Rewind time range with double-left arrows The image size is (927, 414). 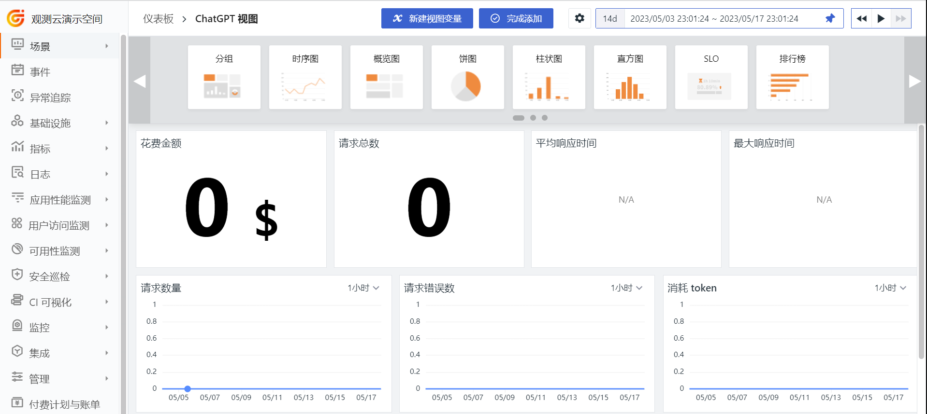861,18
